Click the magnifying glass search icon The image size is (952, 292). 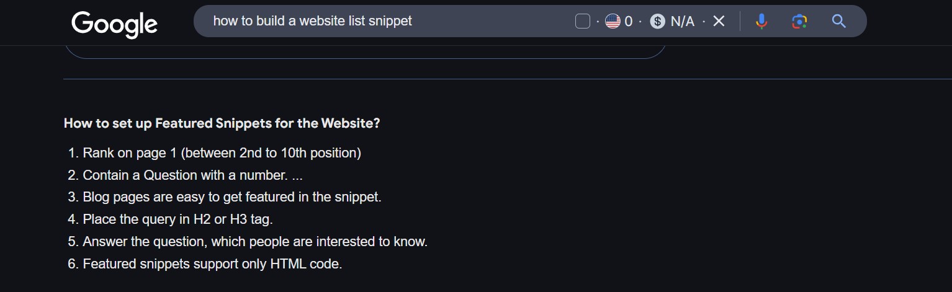pyautogui.click(x=838, y=22)
